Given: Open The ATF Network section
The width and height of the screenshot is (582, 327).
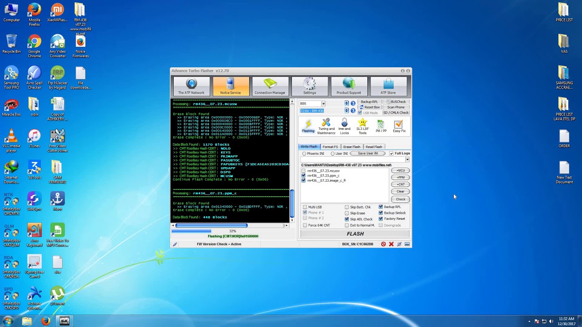Looking at the screenshot, I should click(191, 86).
